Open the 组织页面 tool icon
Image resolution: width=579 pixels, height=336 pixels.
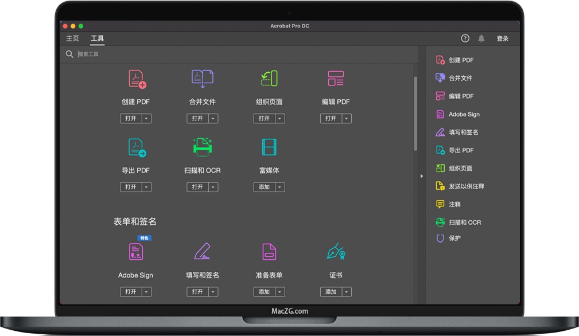(x=269, y=79)
